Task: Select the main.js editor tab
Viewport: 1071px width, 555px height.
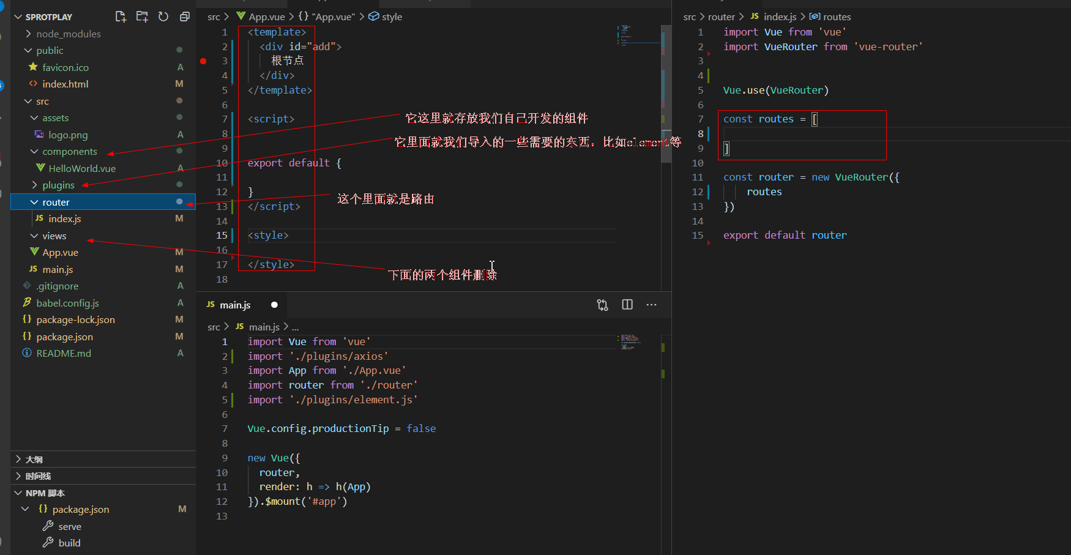Action: pos(242,305)
